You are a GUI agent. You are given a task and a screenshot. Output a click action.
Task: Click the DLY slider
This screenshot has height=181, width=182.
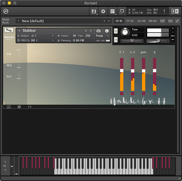pos(19,75)
